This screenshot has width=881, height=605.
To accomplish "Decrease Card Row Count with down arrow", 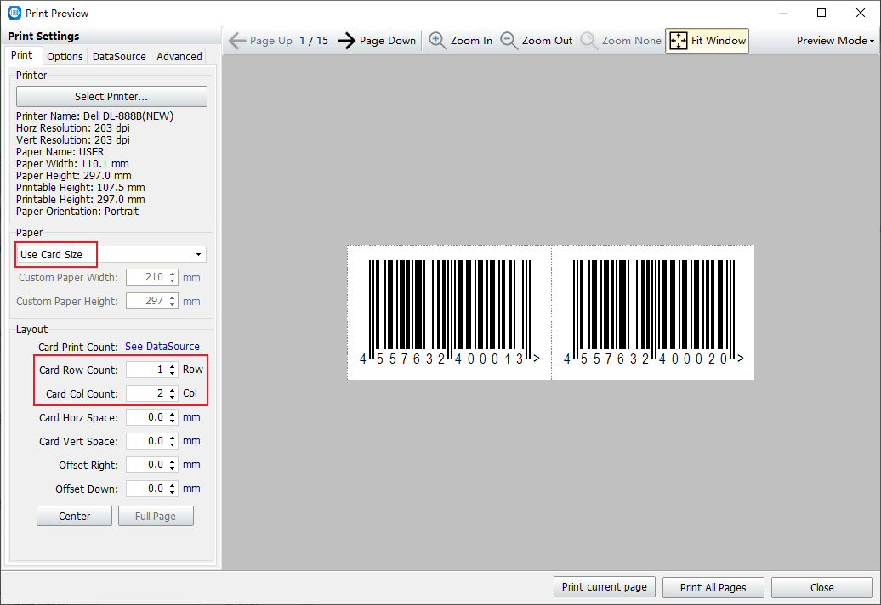I will coord(173,374).
